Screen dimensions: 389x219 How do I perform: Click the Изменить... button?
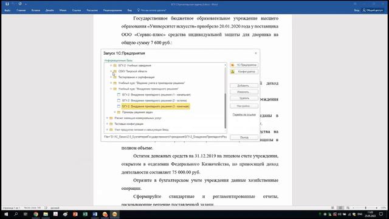pos(244,92)
